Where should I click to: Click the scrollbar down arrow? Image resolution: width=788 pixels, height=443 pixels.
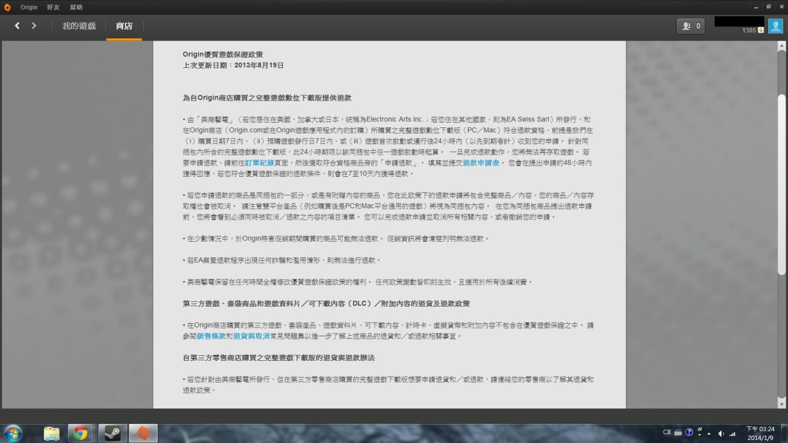[782, 404]
